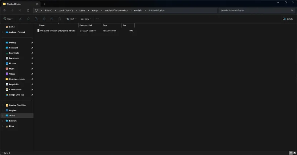Expand the Creative Cloud Files tree node
Screen dimensions: 297x155
pyautogui.click(x=3, y=105)
